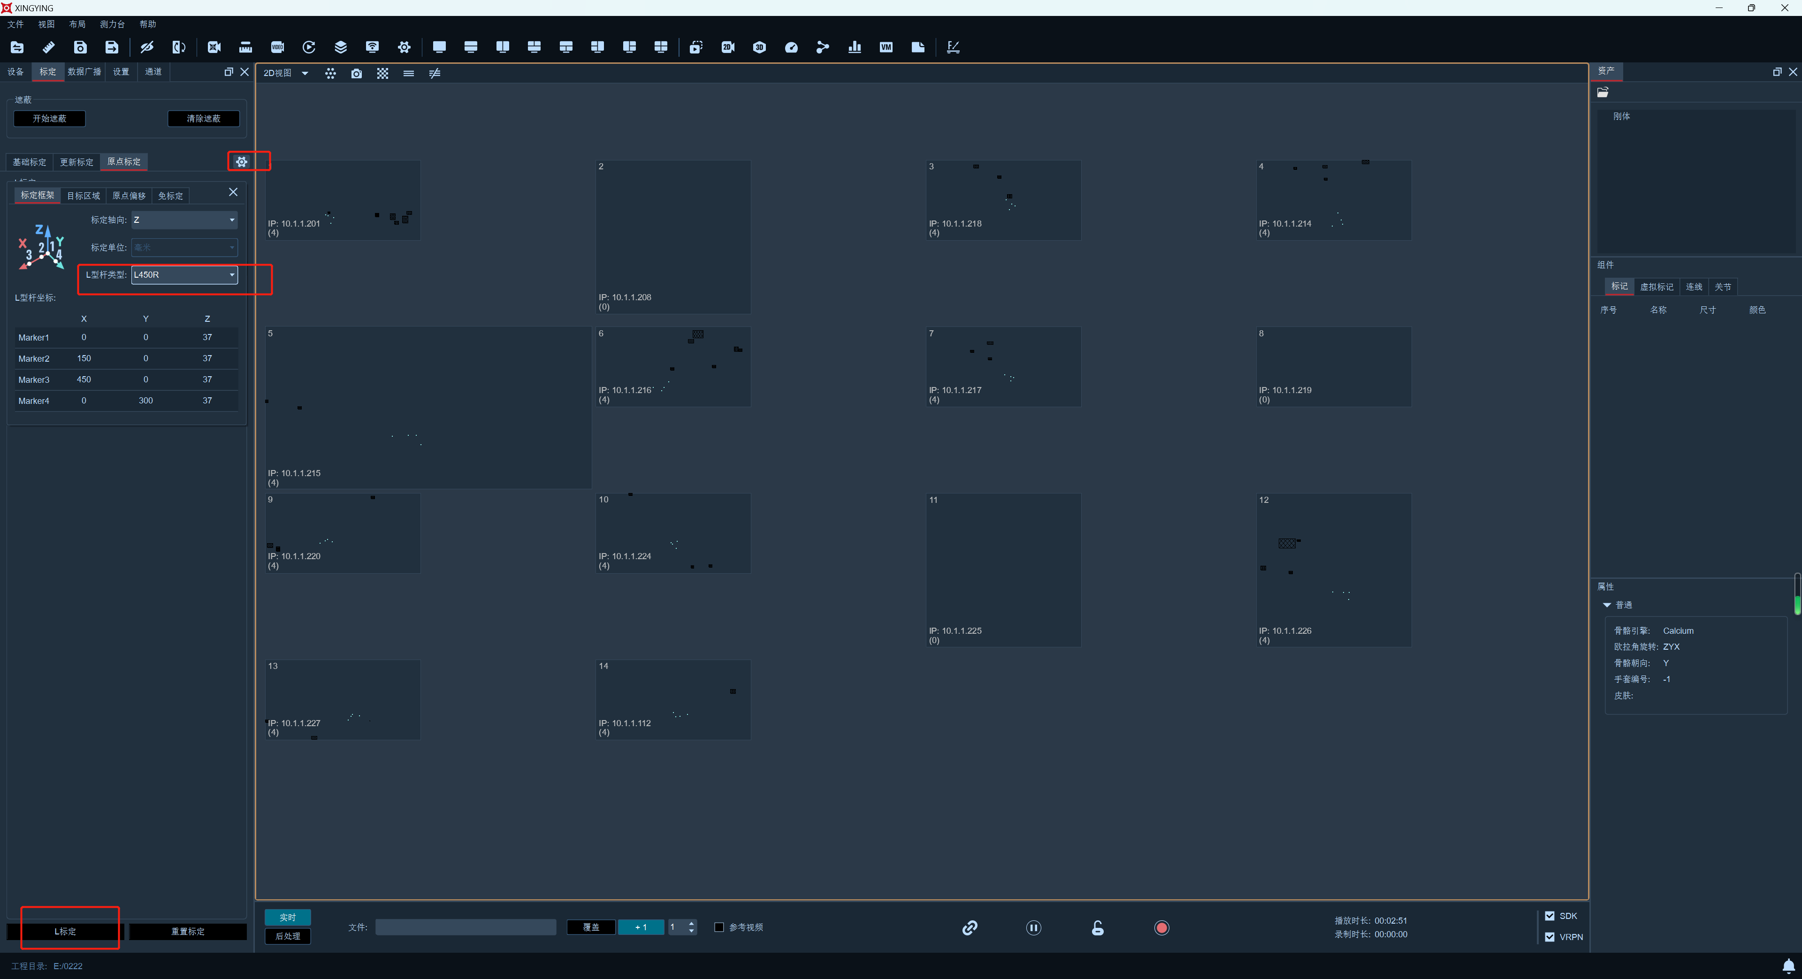Click the 3D view toolbar icon
Image resolution: width=1802 pixels, height=979 pixels.
[759, 47]
